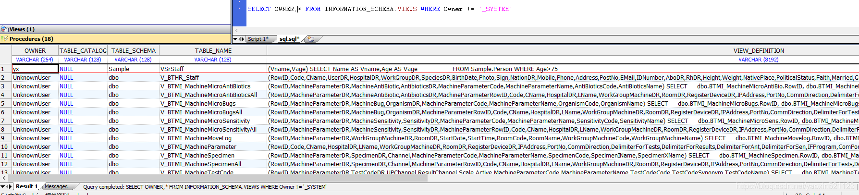Select the 'V_BTMI_MachineSpecimenAll' cell
Viewport: 859px width, 195px height.
213,164
